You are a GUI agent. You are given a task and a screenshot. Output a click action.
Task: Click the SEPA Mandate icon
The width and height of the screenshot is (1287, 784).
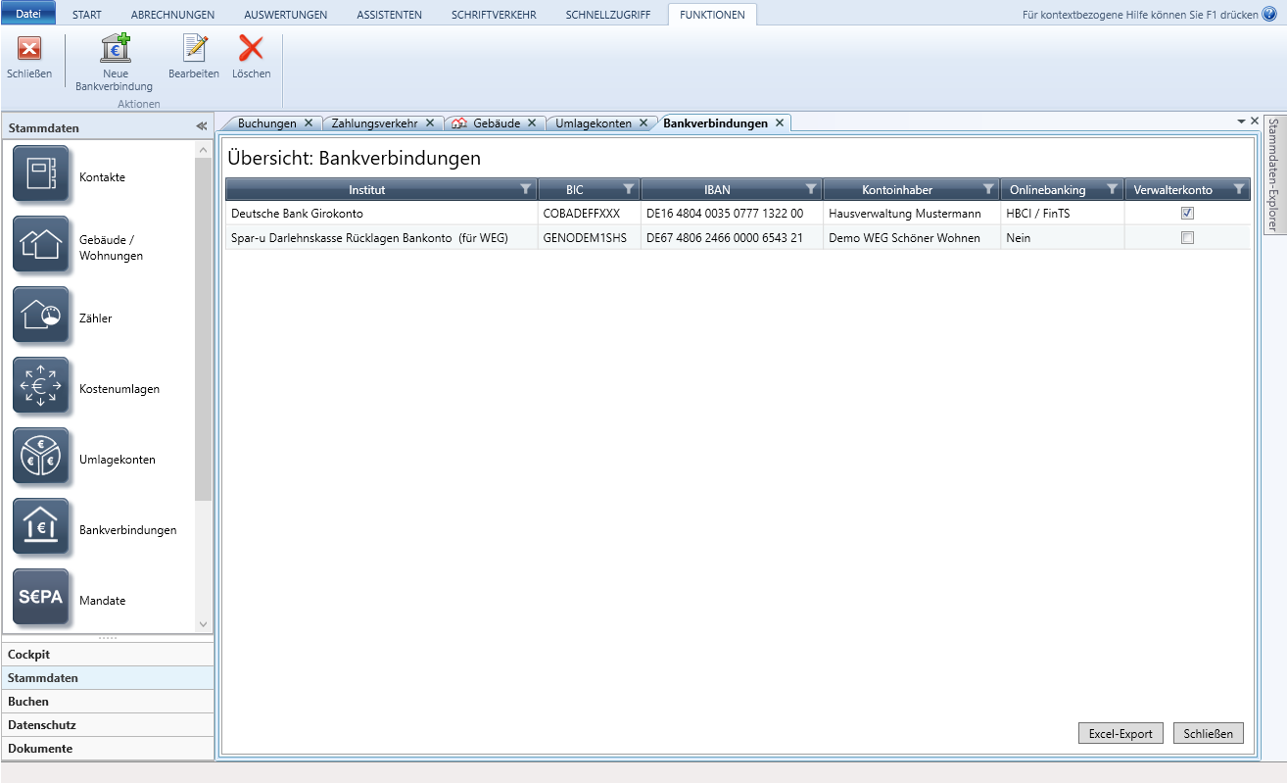click(x=41, y=598)
